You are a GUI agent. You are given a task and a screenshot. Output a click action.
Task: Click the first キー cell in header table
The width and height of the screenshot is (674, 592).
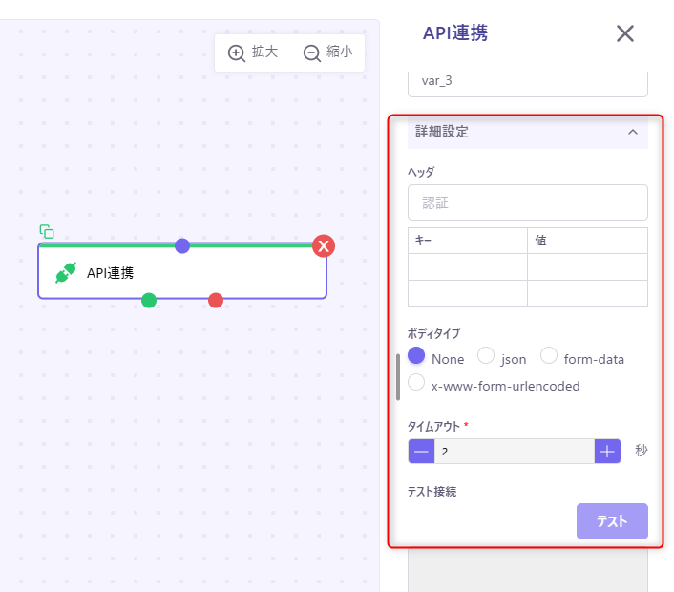tap(467, 266)
